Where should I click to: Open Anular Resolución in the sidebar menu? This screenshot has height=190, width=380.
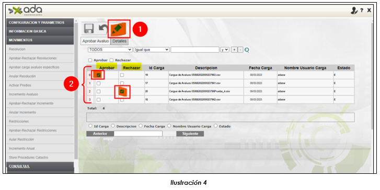tap(22, 76)
